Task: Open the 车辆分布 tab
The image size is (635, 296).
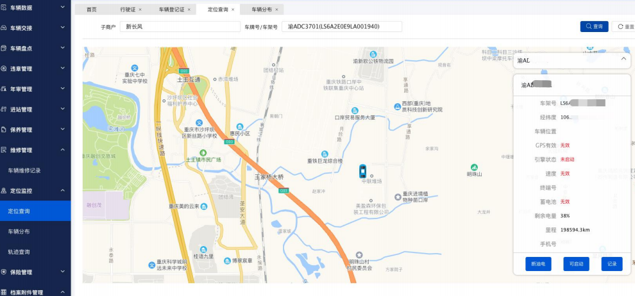Action: point(261,10)
